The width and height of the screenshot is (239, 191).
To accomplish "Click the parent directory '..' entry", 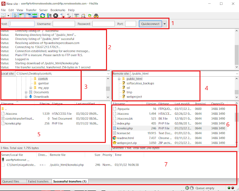I will pos(6,109).
